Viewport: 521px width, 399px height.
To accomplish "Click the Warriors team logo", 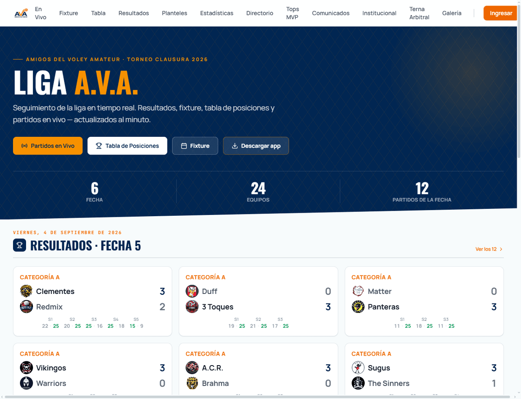I will coord(26,383).
